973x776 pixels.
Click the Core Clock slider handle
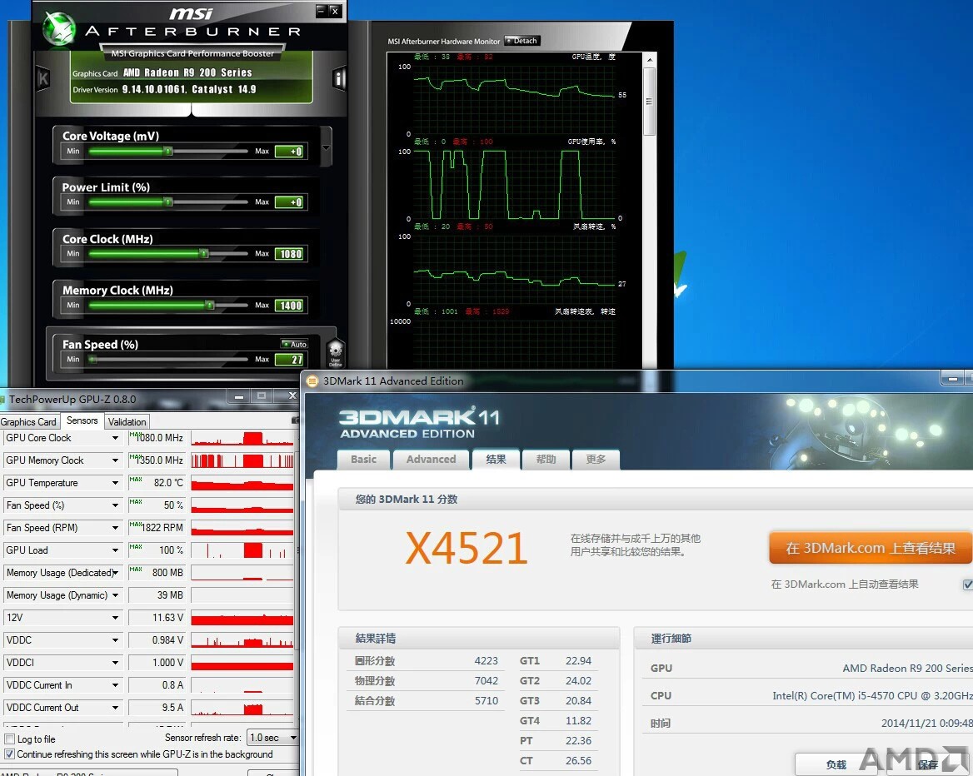tap(203, 253)
